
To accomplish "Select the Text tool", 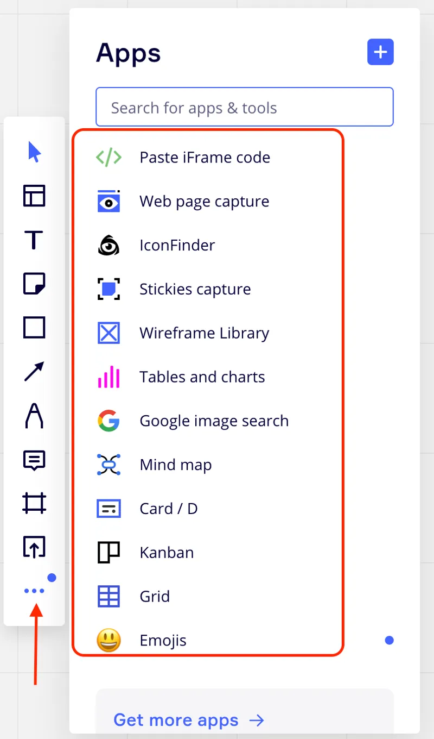I will (34, 240).
